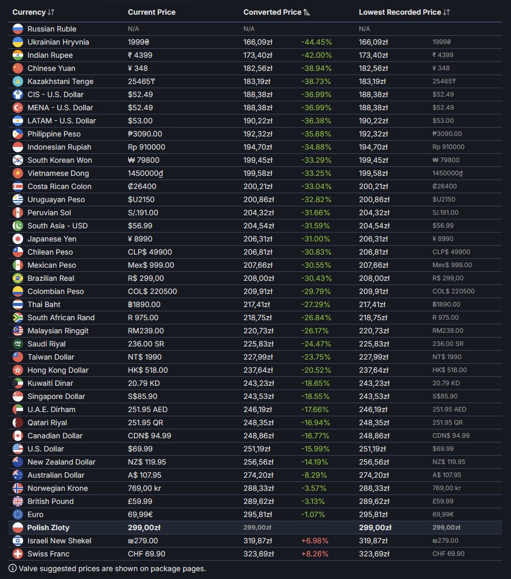
Task: Click the Kazakhstani Tenge flag icon
Action: tap(18, 81)
